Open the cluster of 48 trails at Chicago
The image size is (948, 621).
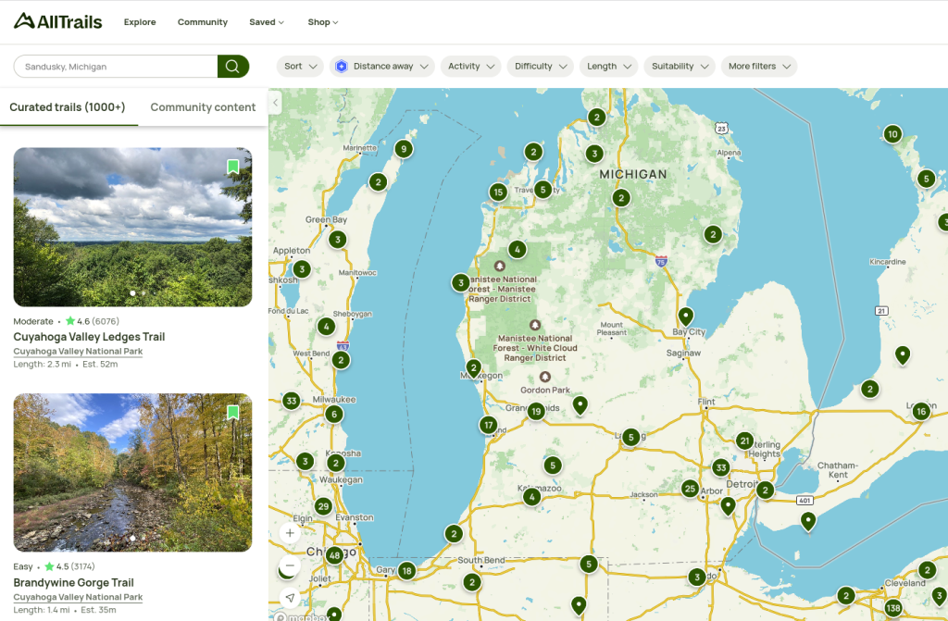[x=334, y=555]
